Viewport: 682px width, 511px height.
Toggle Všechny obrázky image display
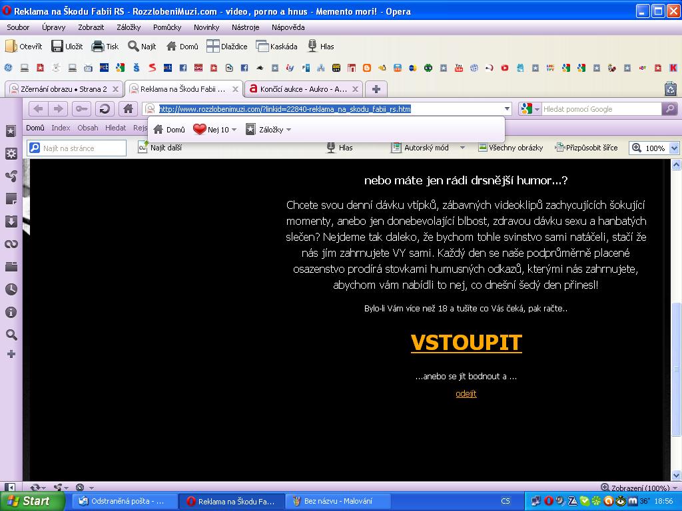pos(510,148)
